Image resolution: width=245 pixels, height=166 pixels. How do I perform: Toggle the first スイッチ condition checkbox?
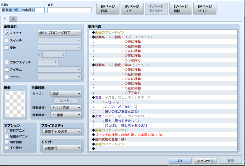[7, 33]
